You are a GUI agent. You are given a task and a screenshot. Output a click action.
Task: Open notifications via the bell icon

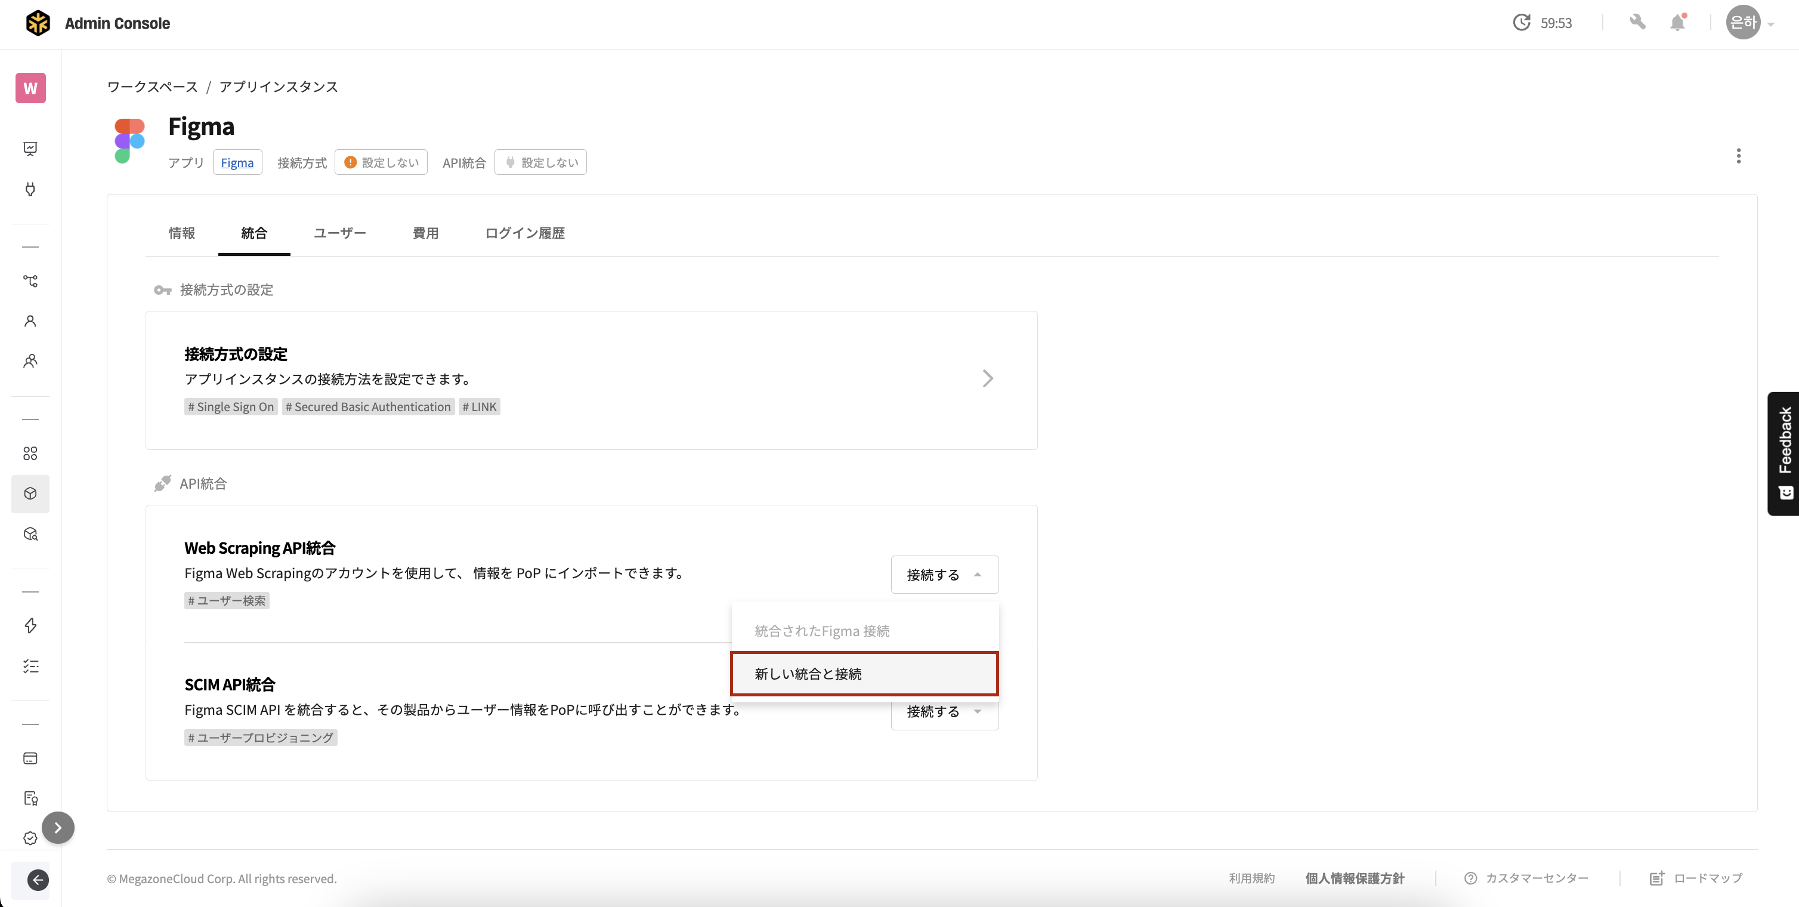point(1678,22)
